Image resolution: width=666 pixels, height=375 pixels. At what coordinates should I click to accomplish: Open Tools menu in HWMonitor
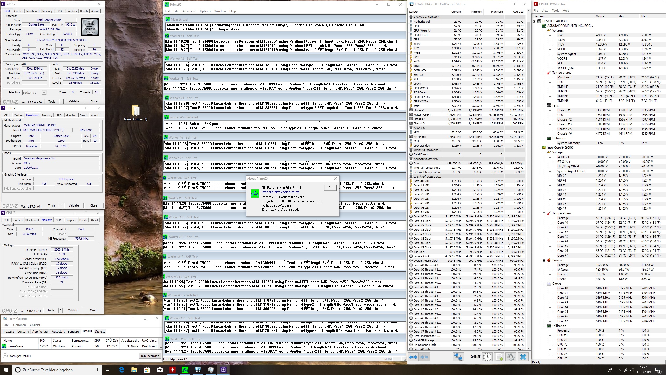555,11
